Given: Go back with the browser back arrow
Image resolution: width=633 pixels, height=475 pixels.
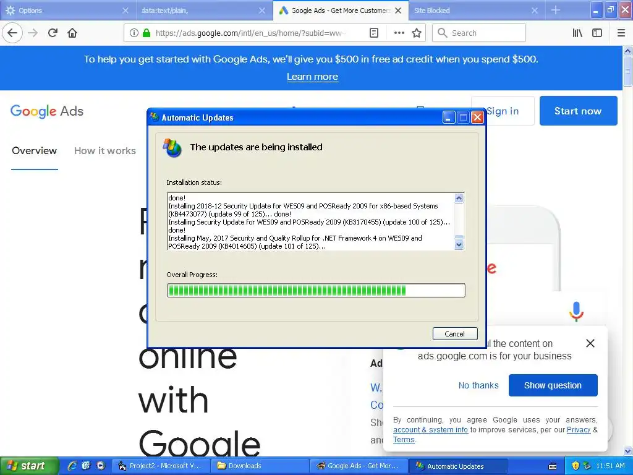Looking at the screenshot, I should point(12,33).
